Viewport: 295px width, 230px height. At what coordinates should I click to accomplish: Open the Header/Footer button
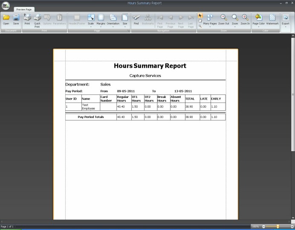tap(77, 20)
